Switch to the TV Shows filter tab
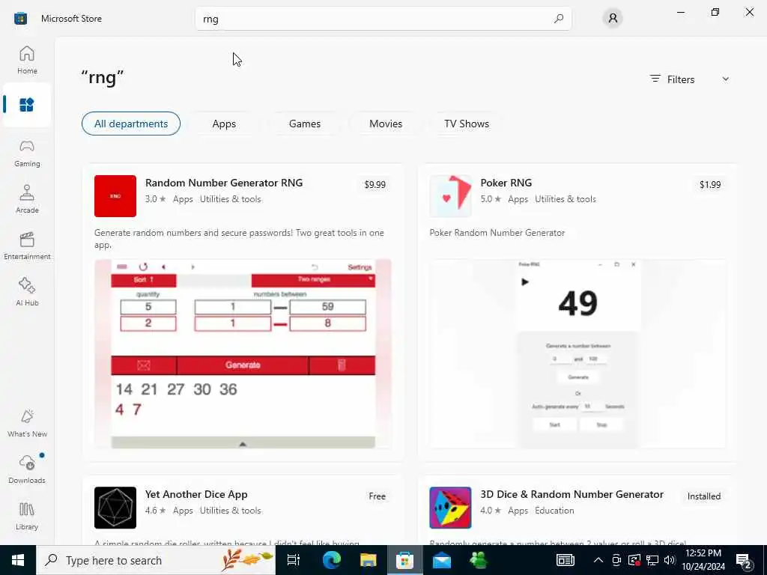Screen dimensions: 767x575 (x=467, y=124)
